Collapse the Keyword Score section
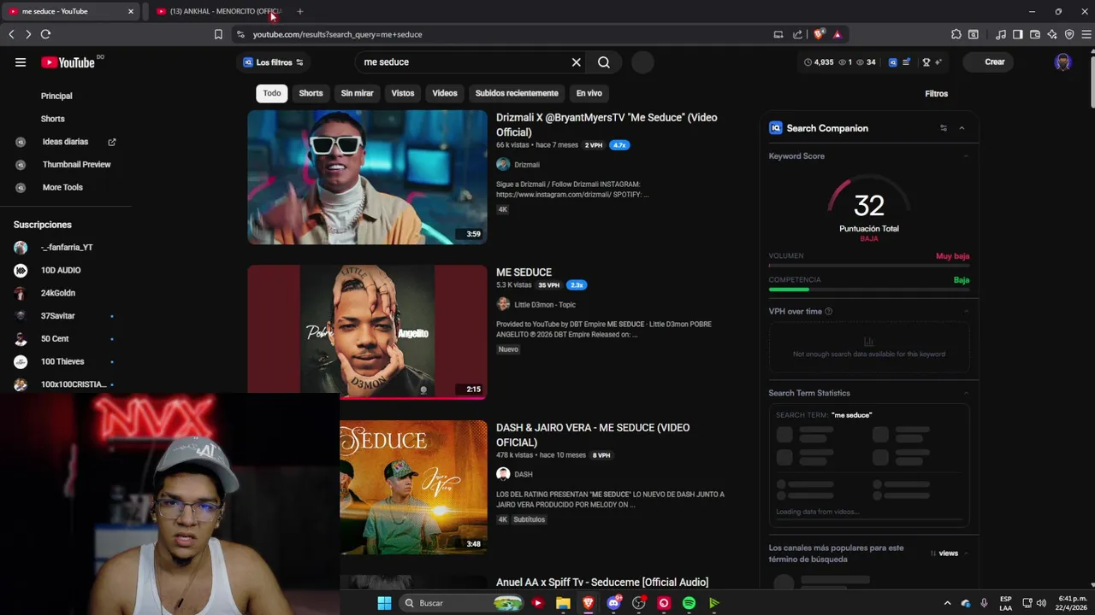The image size is (1095, 615). pyautogui.click(x=966, y=156)
